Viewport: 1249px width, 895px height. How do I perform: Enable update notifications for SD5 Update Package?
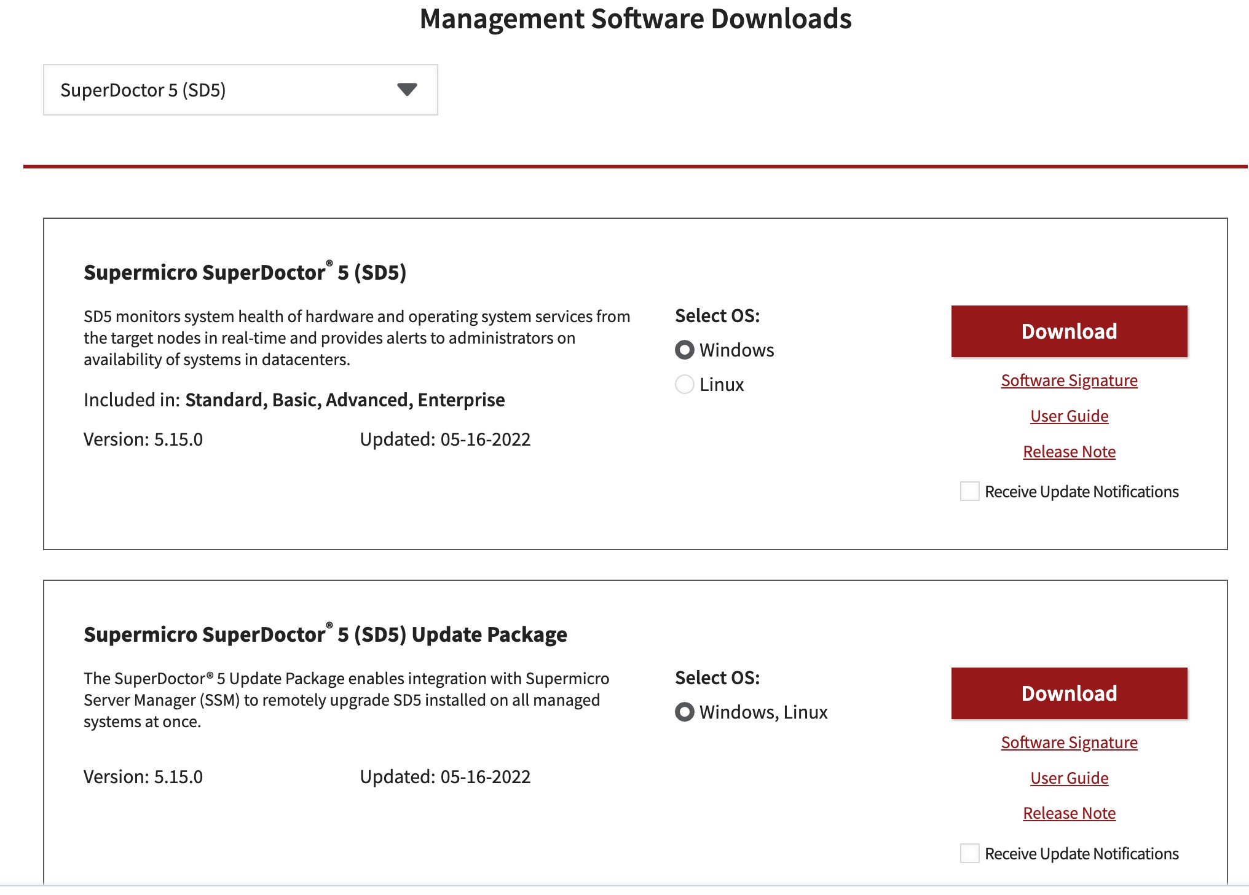tap(970, 853)
